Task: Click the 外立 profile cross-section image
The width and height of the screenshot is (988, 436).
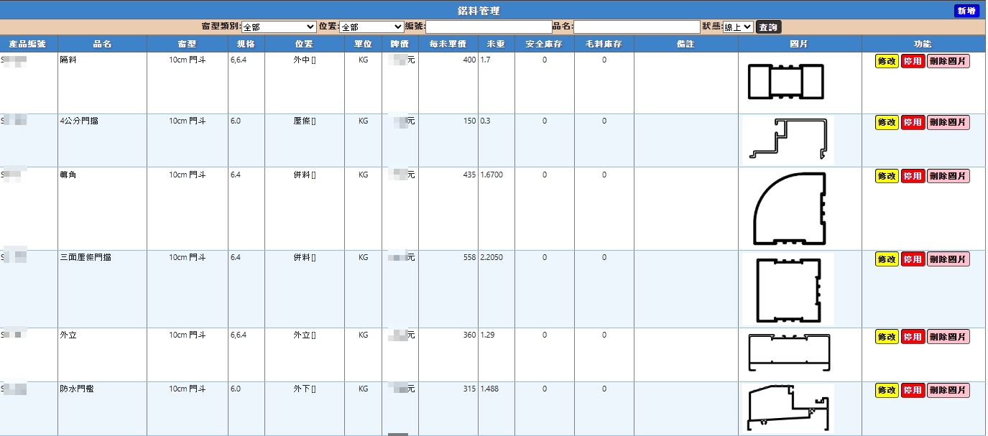Action: point(788,353)
